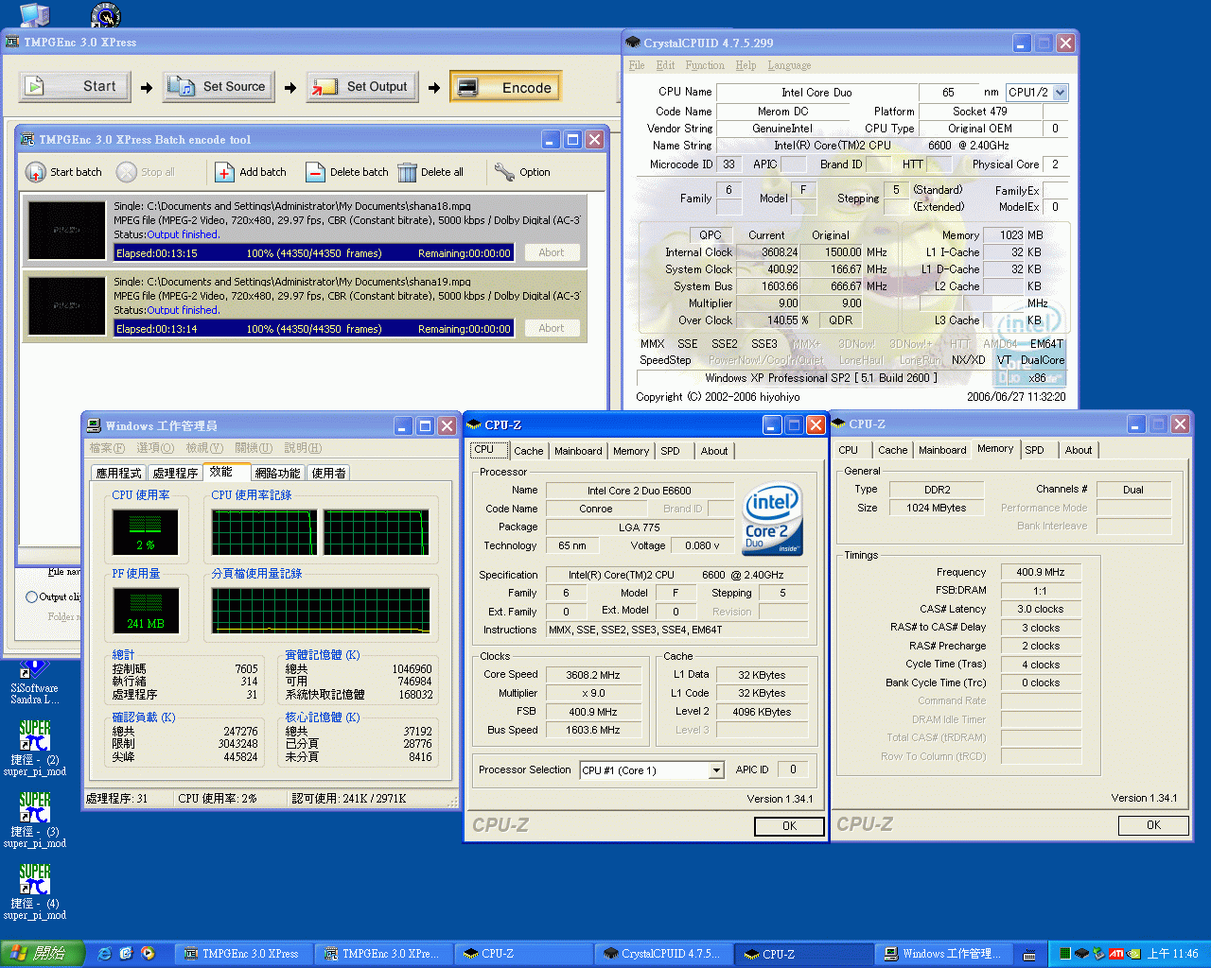
Task: Click the shana18.mpg encode progress bar
Action: click(313, 252)
